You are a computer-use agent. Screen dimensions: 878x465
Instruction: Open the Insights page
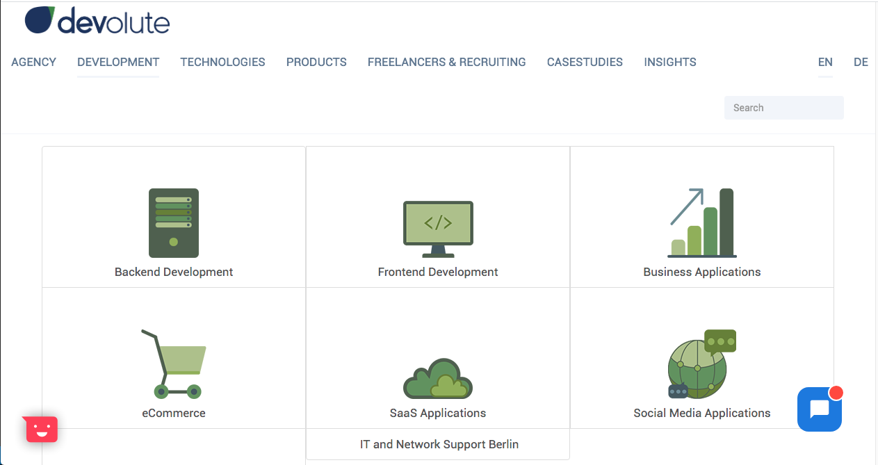(670, 62)
